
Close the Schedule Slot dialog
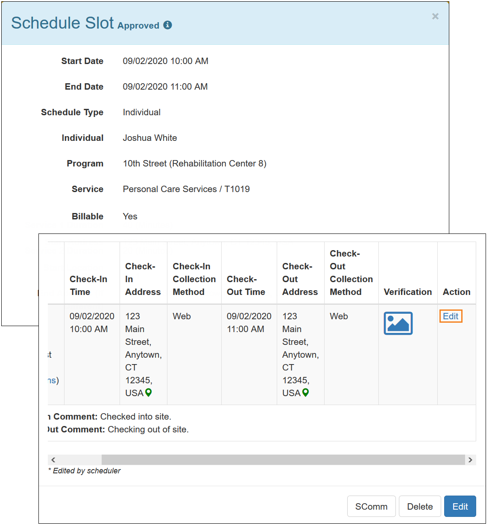coord(435,16)
